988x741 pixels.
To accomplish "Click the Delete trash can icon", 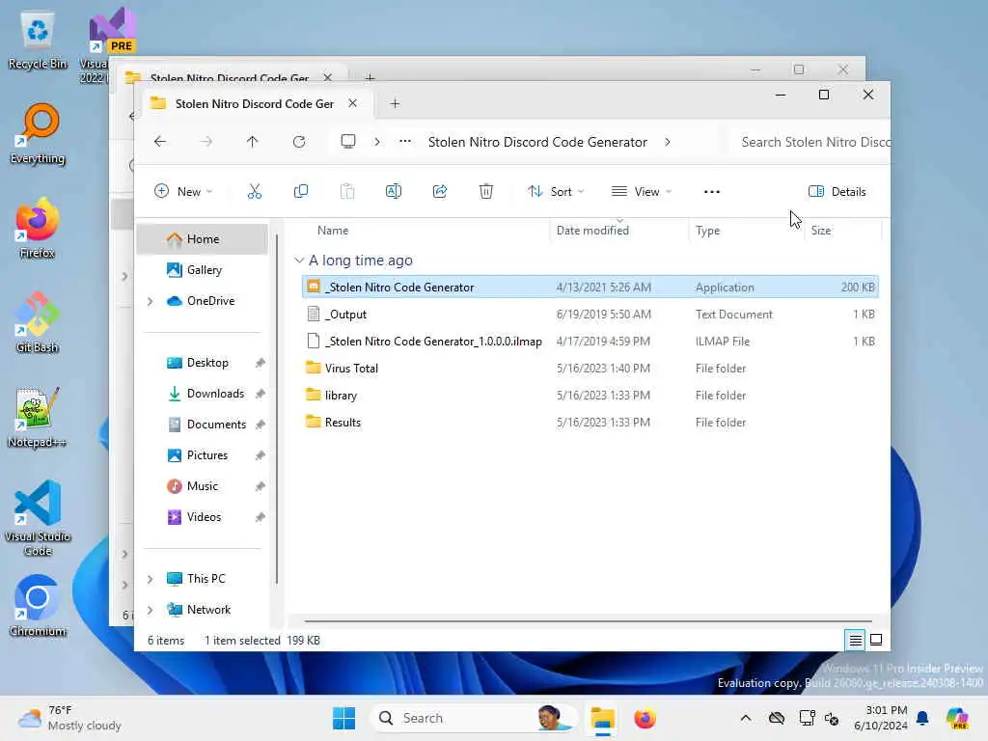I will point(486,192).
